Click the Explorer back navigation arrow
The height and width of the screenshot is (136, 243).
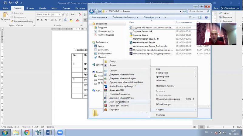pyautogui.click(x=92, y=11)
